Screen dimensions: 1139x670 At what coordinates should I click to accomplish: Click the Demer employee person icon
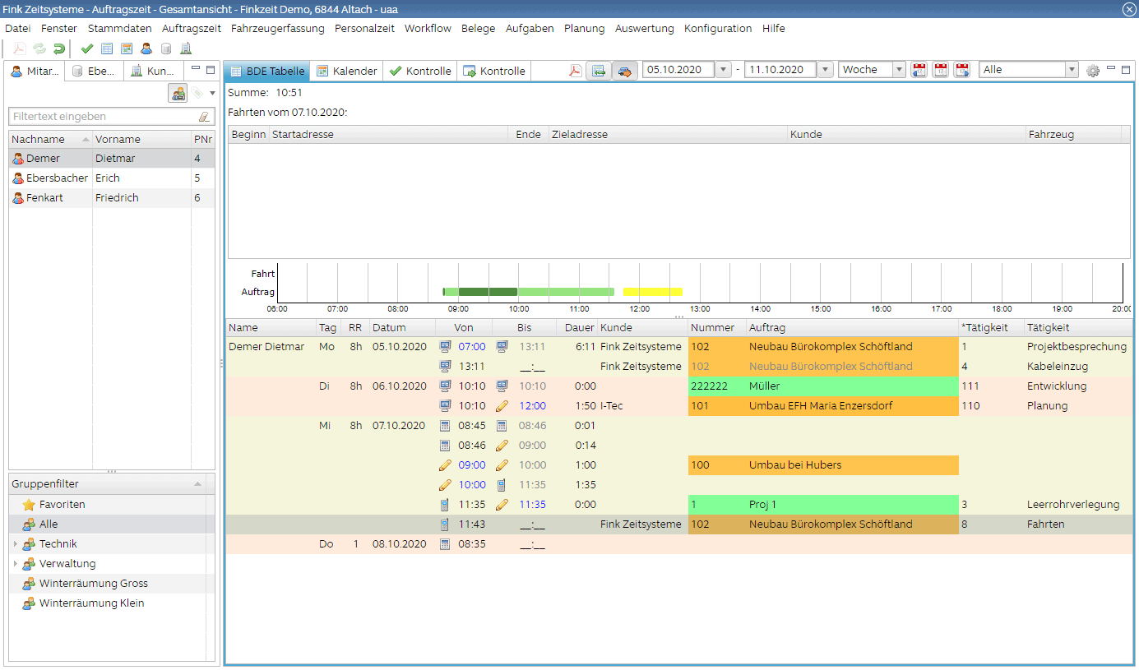(18, 158)
